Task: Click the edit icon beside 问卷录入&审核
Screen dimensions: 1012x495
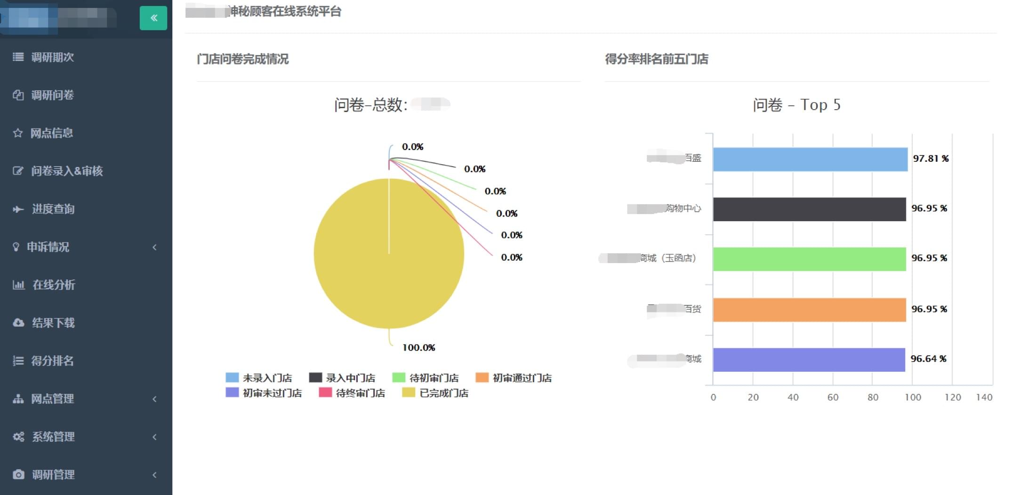Action: point(18,171)
